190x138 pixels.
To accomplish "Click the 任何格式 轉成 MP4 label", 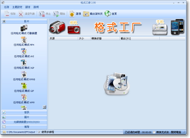I will click(x=24, y=45).
